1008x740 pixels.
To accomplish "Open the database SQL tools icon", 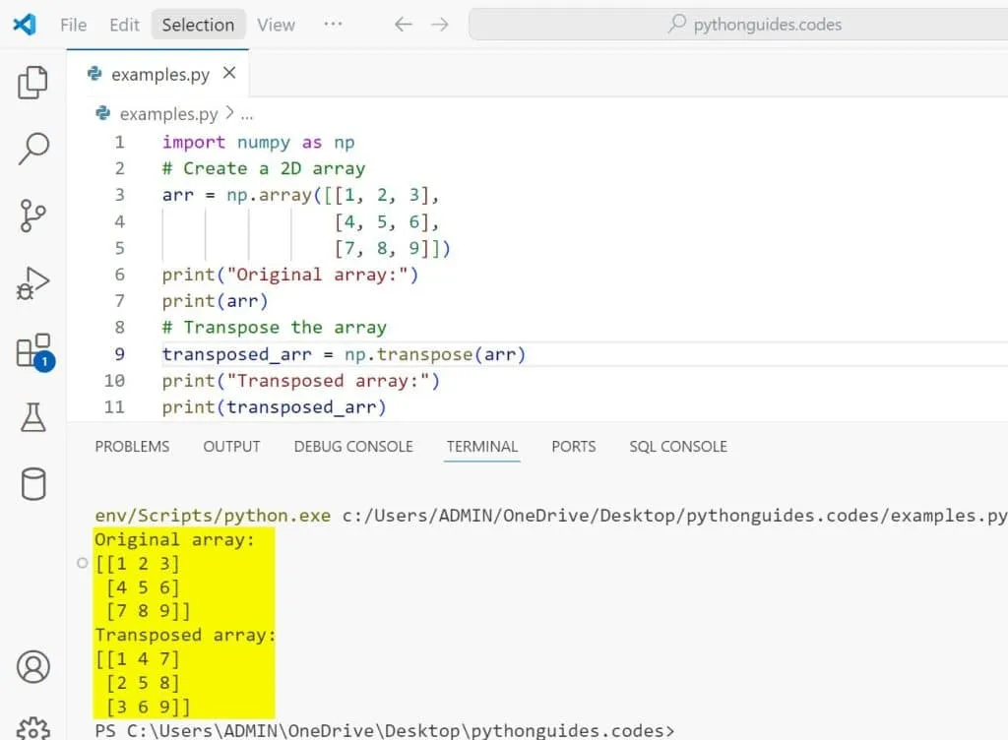I will click(32, 484).
